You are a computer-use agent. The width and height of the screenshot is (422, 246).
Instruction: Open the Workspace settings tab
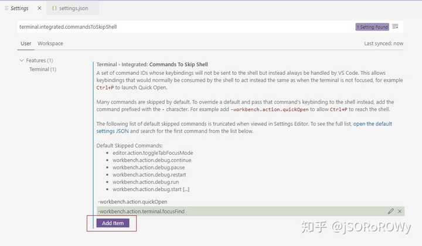click(50, 43)
